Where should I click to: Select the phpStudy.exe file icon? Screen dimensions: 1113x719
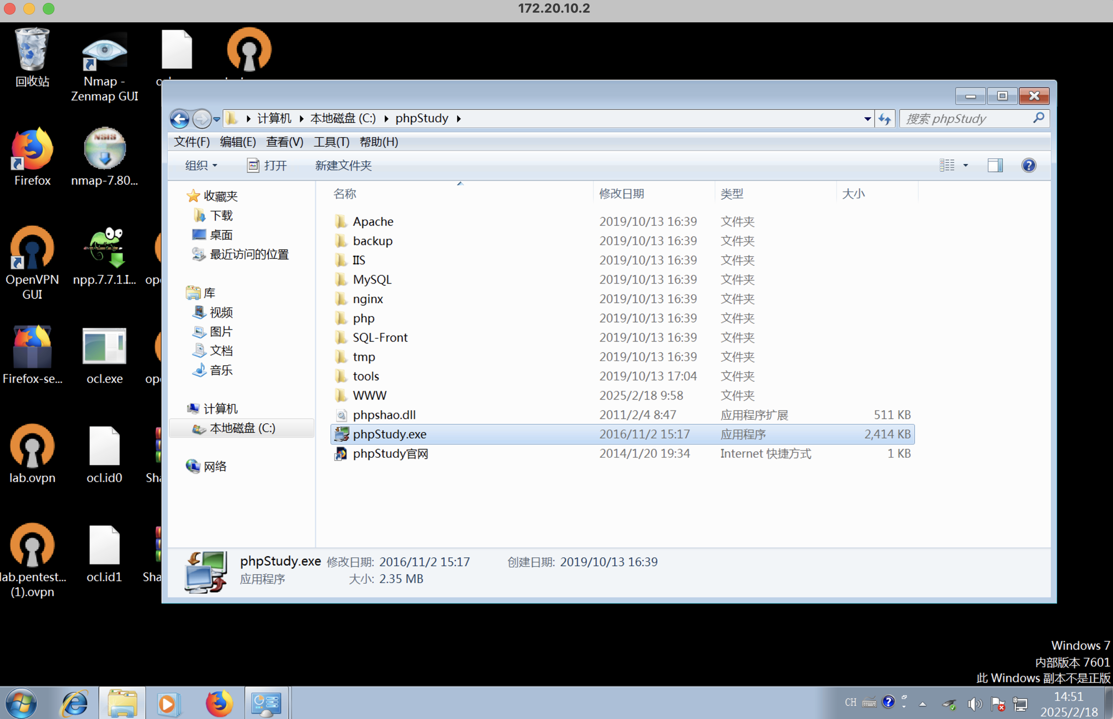click(x=341, y=434)
